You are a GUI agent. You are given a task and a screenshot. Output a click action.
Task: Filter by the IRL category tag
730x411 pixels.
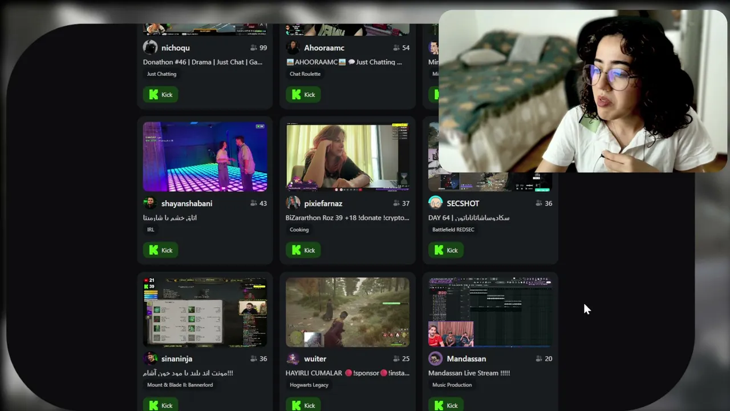coord(151,229)
